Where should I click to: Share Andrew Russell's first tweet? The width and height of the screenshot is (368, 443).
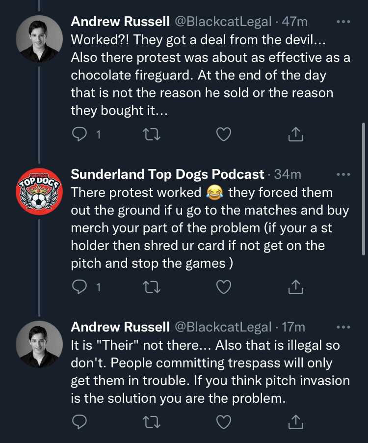coord(295,134)
